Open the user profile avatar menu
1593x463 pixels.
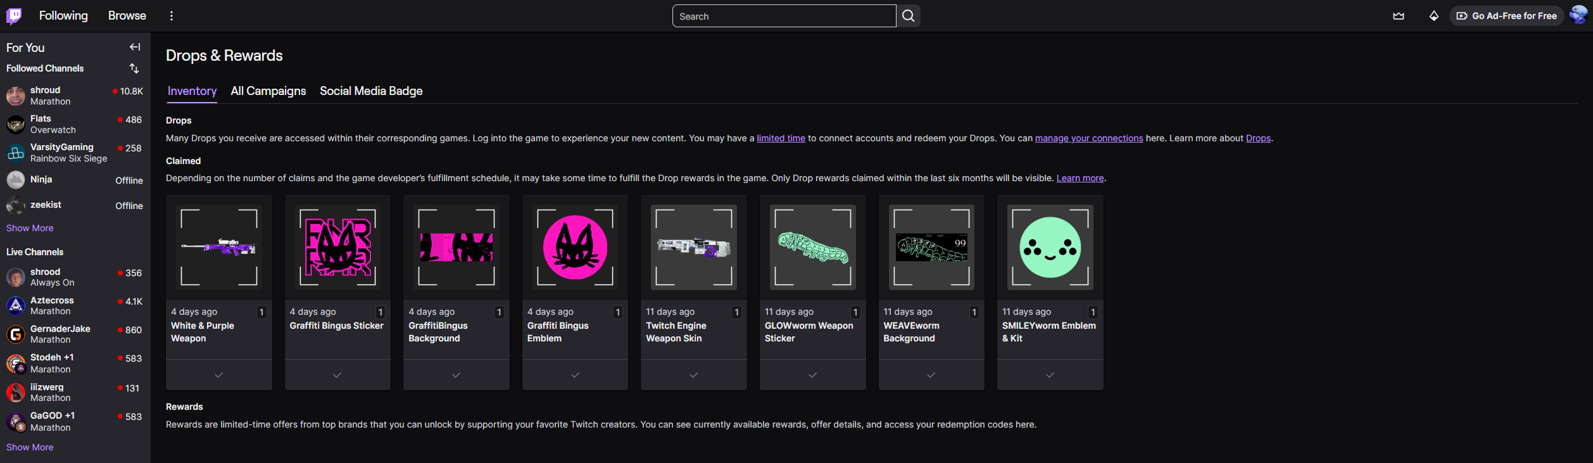(1578, 16)
